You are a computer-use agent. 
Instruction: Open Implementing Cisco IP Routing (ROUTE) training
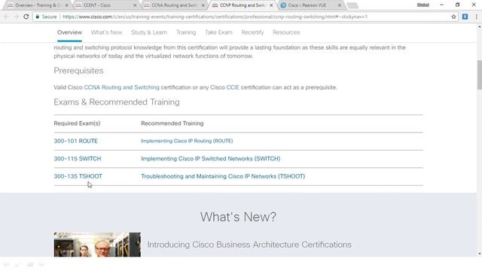(x=187, y=141)
